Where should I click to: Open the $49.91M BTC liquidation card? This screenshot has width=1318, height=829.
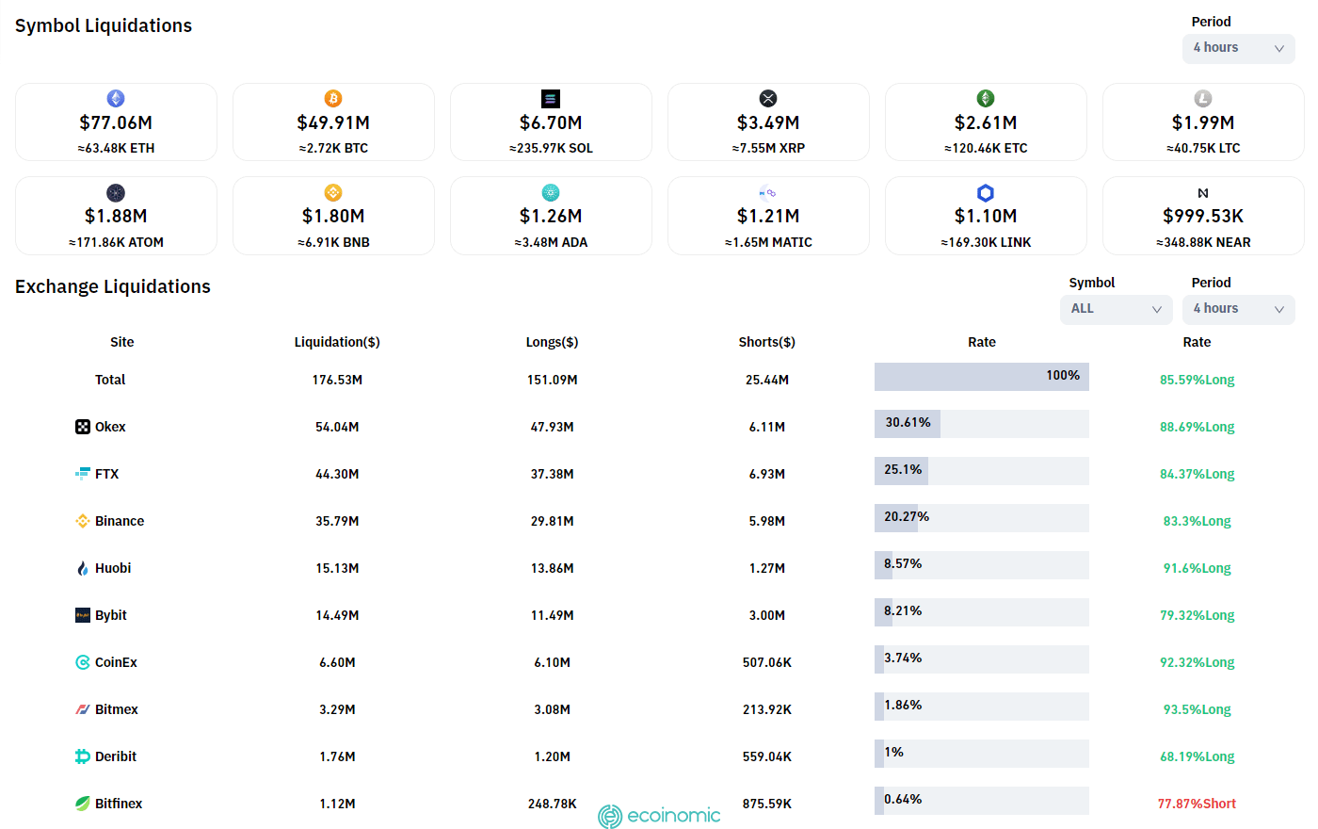click(333, 122)
